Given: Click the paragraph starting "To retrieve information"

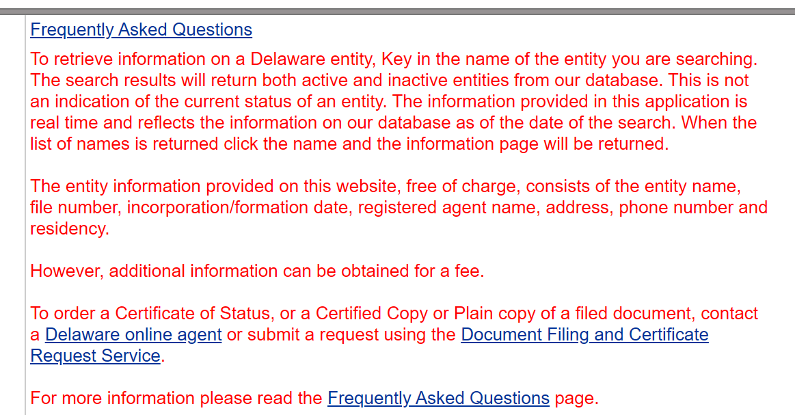Looking at the screenshot, I should 393,102.
